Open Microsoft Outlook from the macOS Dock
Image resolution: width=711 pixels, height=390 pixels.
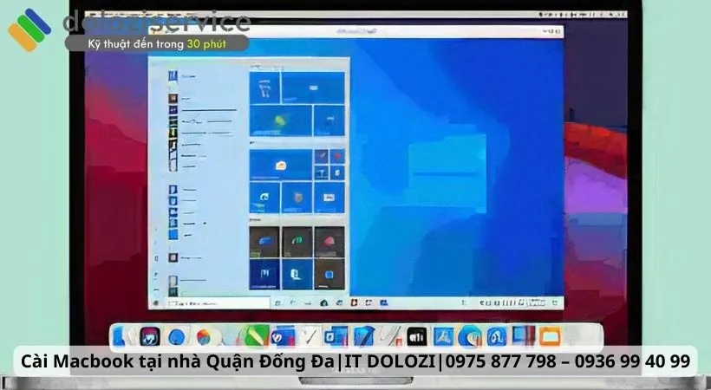336,336
